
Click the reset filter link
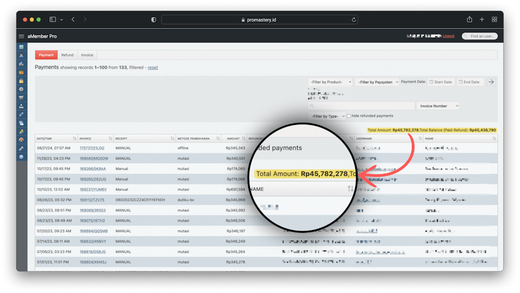(153, 67)
